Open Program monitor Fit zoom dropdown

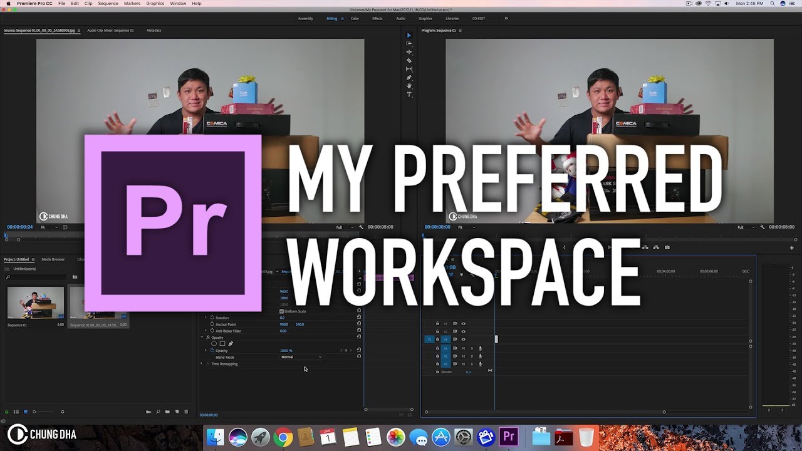point(466,227)
